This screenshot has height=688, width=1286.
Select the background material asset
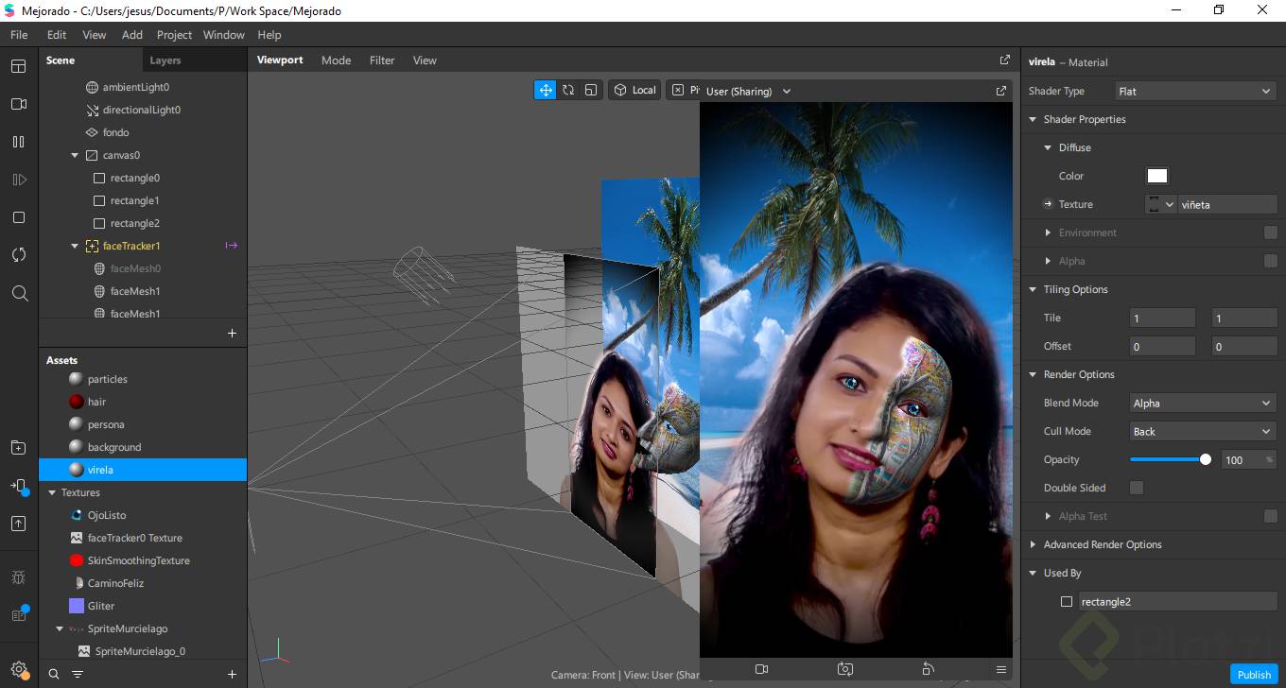(x=114, y=447)
